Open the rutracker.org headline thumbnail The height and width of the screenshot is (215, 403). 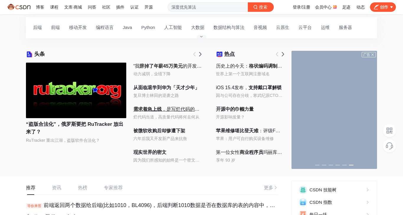tap(76, 90)
